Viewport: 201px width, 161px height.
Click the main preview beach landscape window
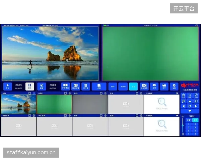pos(50,54)
